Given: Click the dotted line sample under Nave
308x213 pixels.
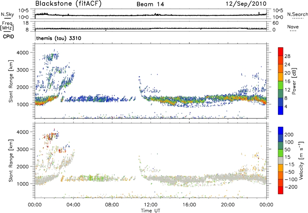Looking at the screenshot, I should [293, 31].
